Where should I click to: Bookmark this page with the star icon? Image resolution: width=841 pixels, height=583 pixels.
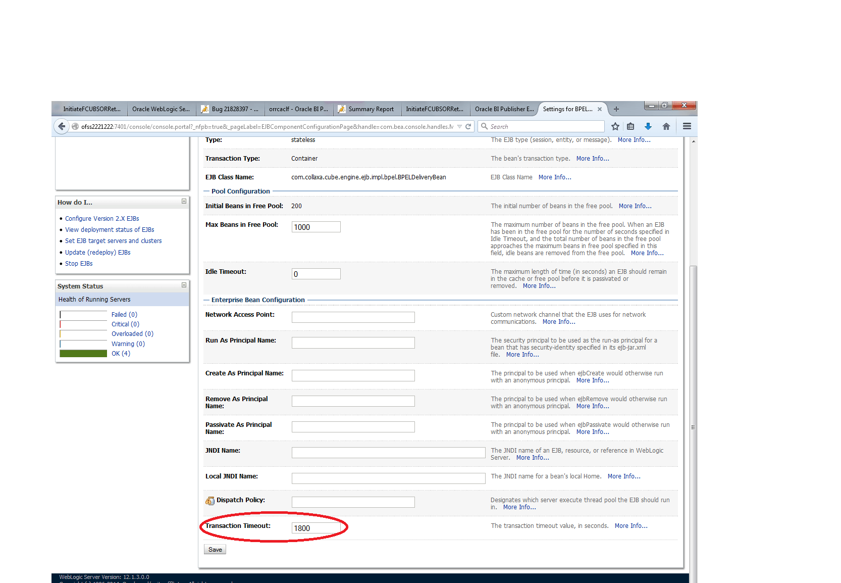tap(615, 126)
